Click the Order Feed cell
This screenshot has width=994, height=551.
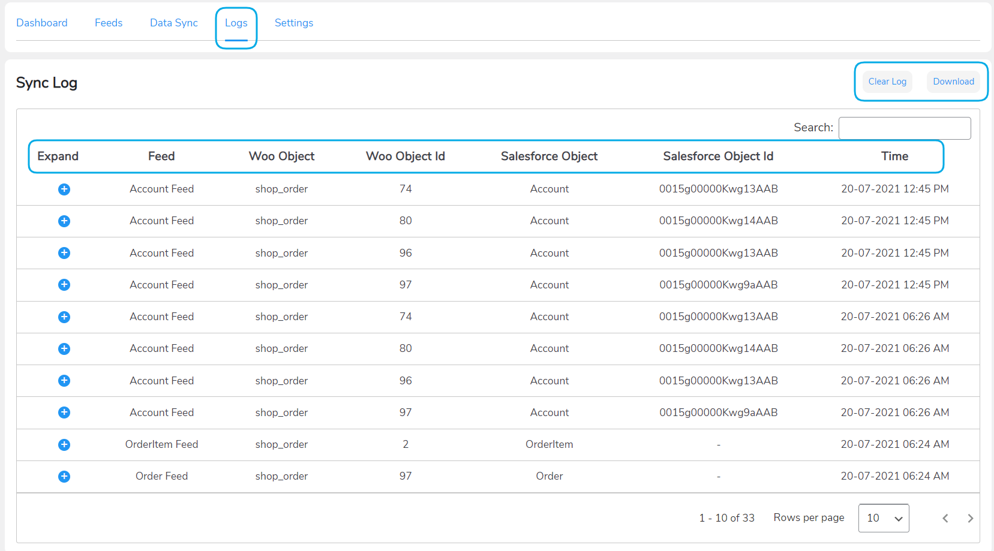pyautogui.click(x=161, y=476)
